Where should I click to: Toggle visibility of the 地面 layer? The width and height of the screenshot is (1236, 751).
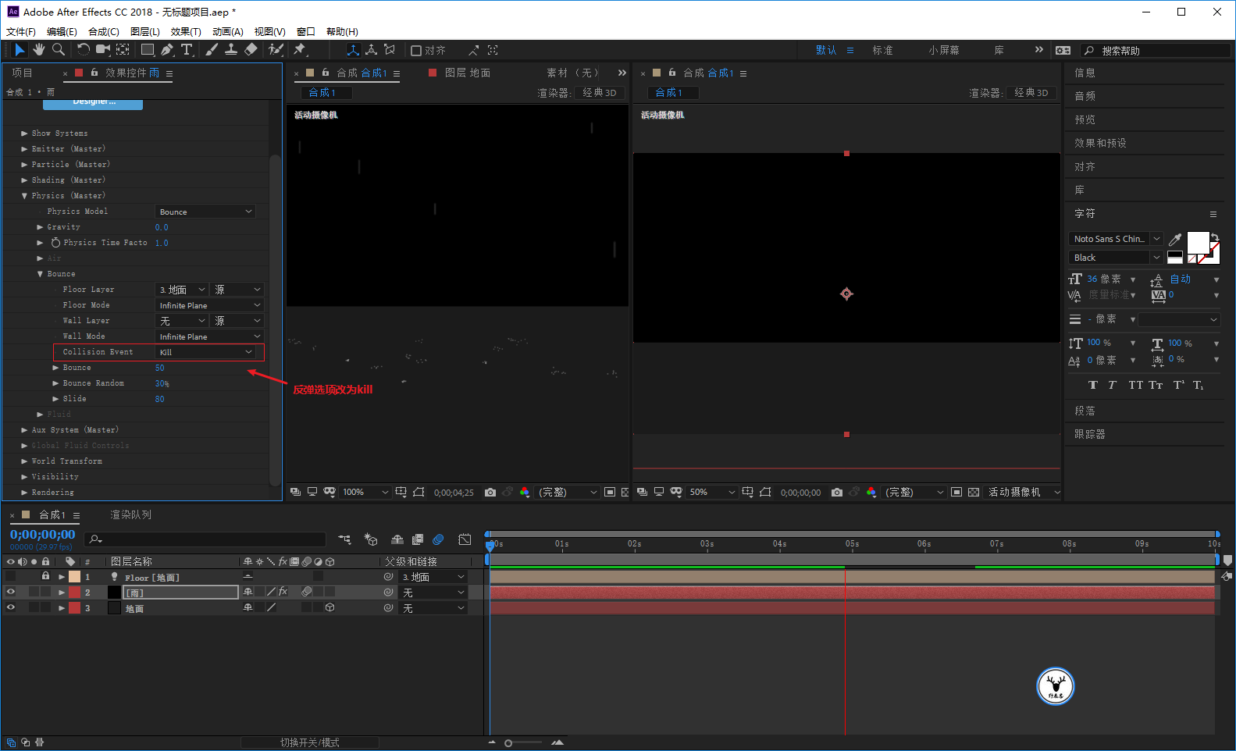[11, 608]
